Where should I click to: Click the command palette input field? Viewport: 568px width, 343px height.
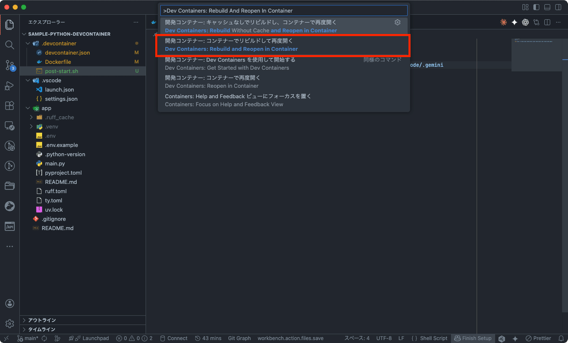(x=283, y=10)
